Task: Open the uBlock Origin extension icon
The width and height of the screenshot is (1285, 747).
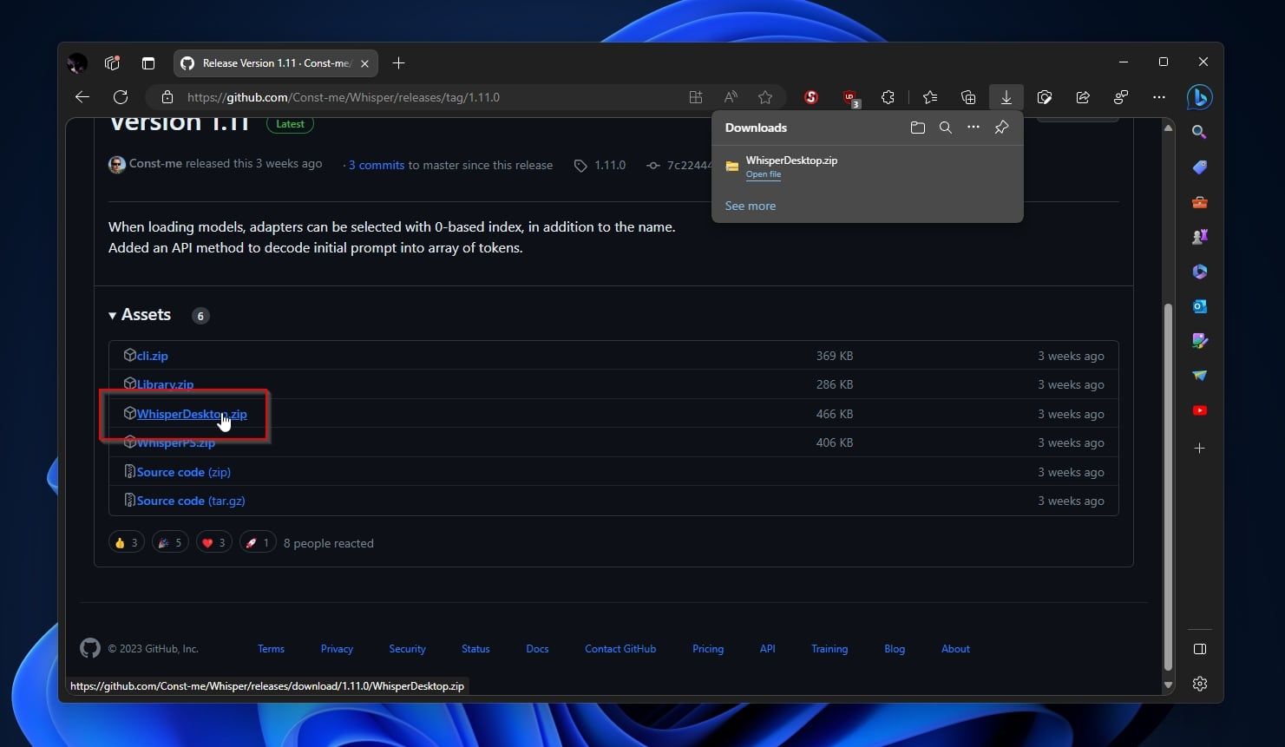Action: click(850, 98)
